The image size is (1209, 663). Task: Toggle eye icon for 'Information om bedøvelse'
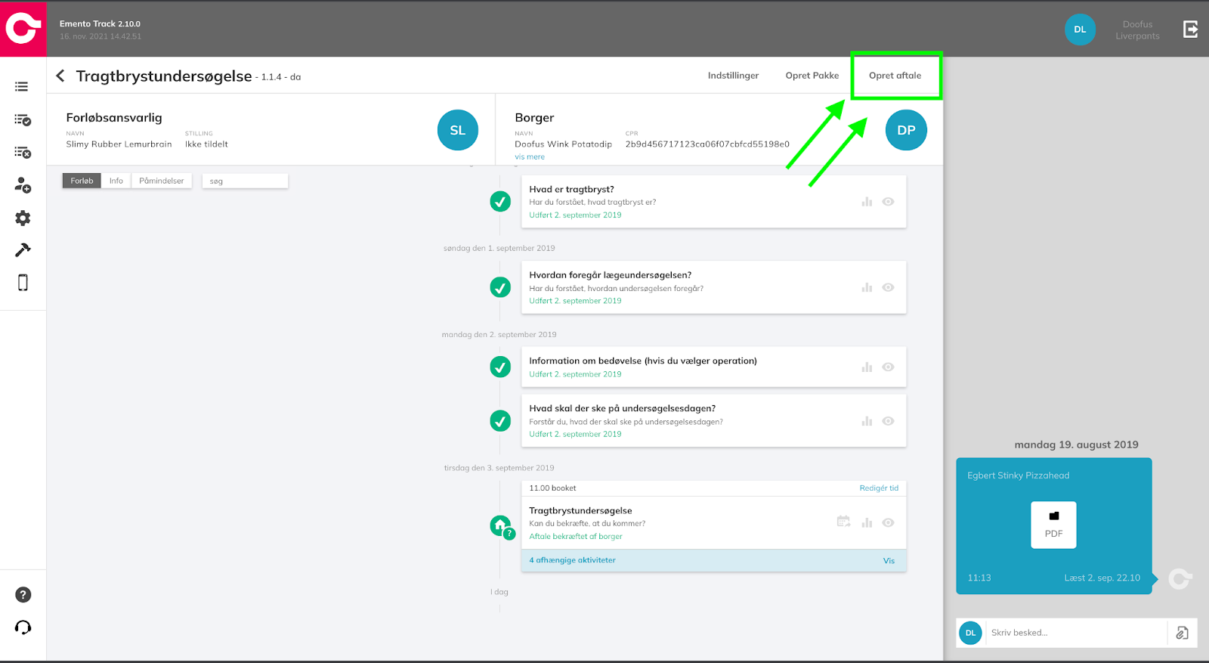[x=888, y=367]
